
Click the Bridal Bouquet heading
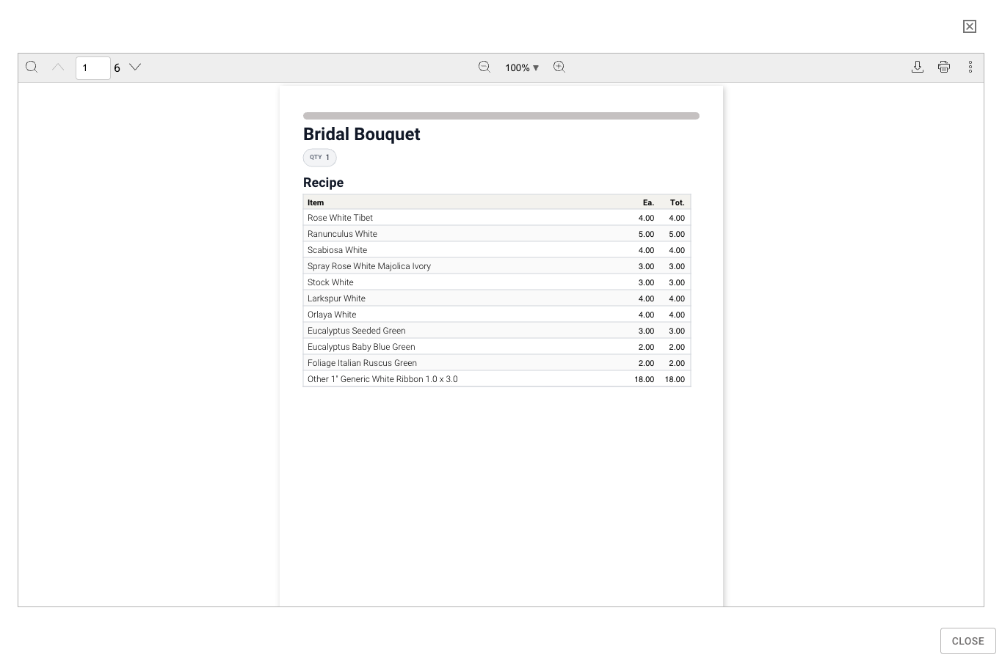pos(362,134)
